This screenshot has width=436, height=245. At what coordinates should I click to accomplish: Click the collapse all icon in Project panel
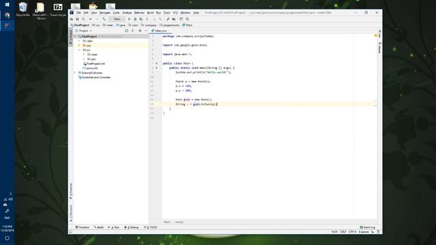tap(133, 31)
